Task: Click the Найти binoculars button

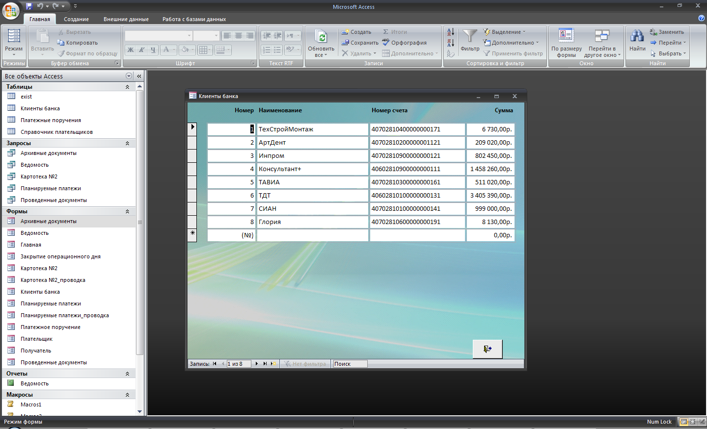Action: tap(637, 40)
